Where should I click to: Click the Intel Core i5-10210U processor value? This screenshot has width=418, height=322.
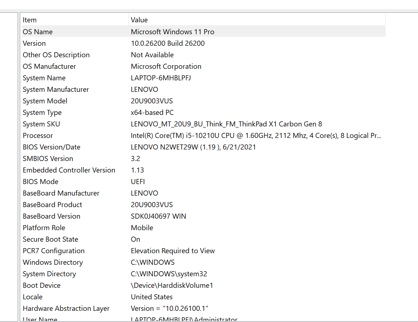click(256, 135)
